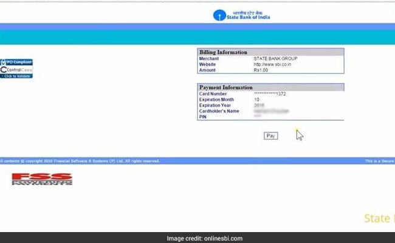This screenshot has height=243, width=395.
Task: Click the Cardholder's Name label
Action: point(219,111)
